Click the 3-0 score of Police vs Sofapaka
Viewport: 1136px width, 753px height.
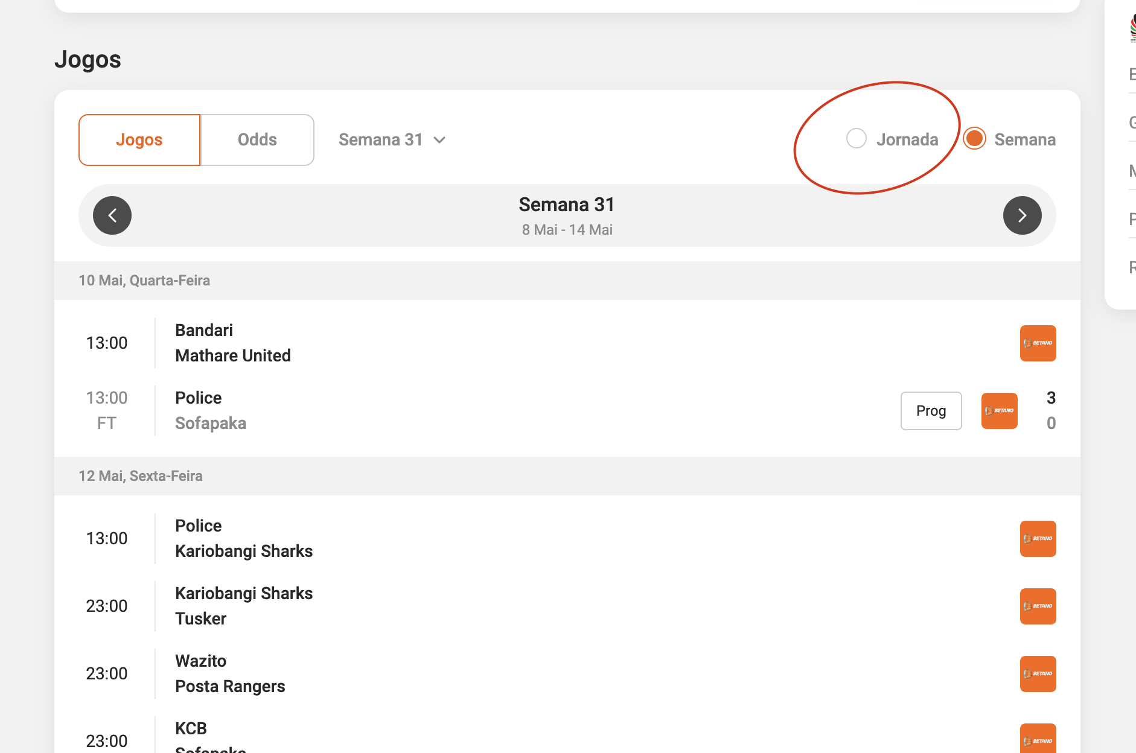point(1050,410)
